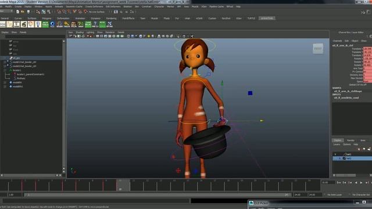Toggle visibility V for layer hat1
This screenshot has height=209, width=372.
pos(335,154)
